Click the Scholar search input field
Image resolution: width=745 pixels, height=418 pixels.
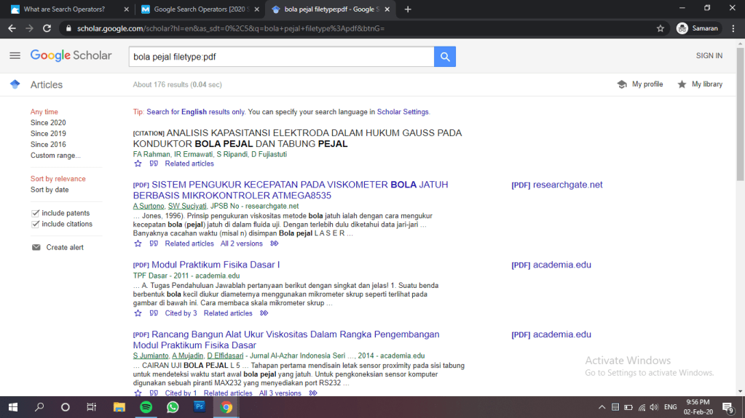(x=280, y=56)
